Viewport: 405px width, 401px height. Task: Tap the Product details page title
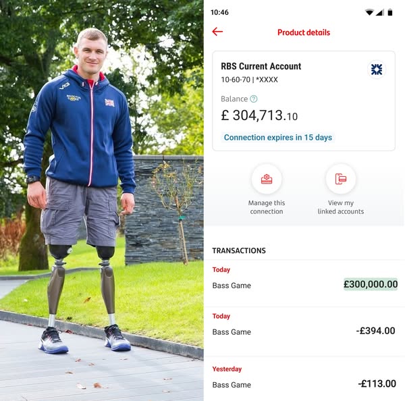click(304, 32)
